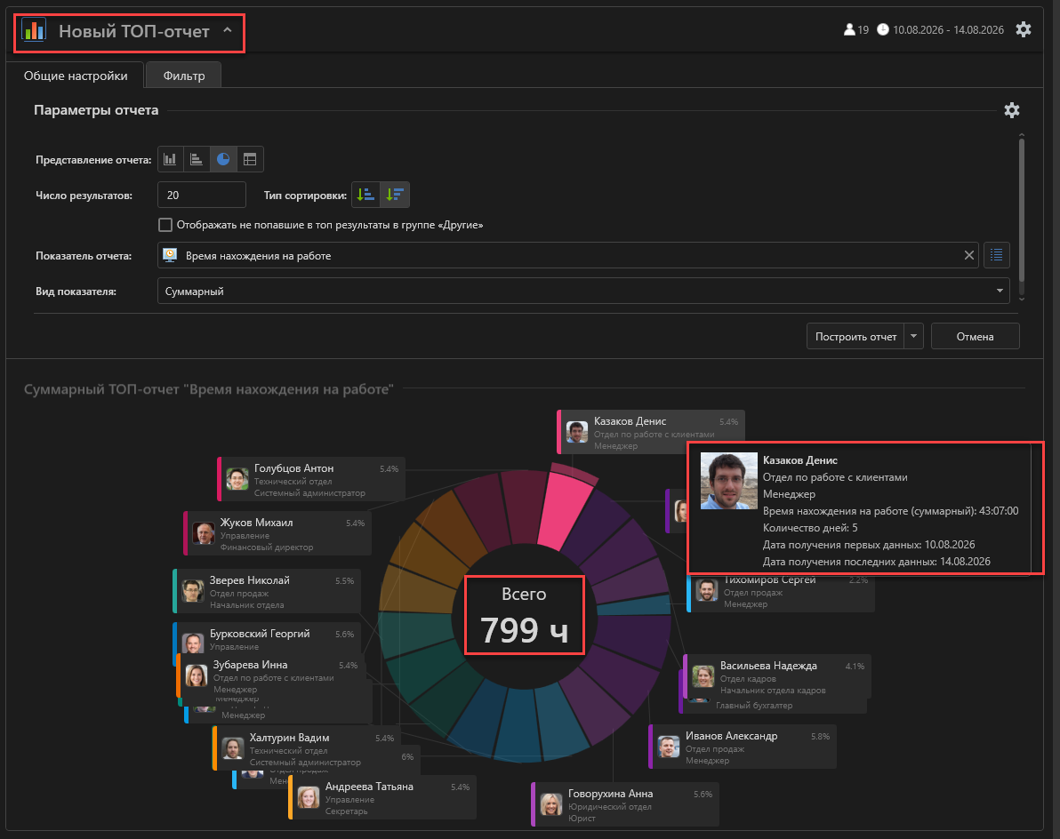Switch to the Общие настройки tab
1060x839 pixels.
(76, 76)
